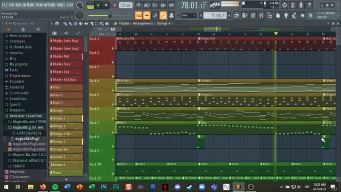Select the Piano pattern in picker
341x192 pixels.
pos(66,173)
